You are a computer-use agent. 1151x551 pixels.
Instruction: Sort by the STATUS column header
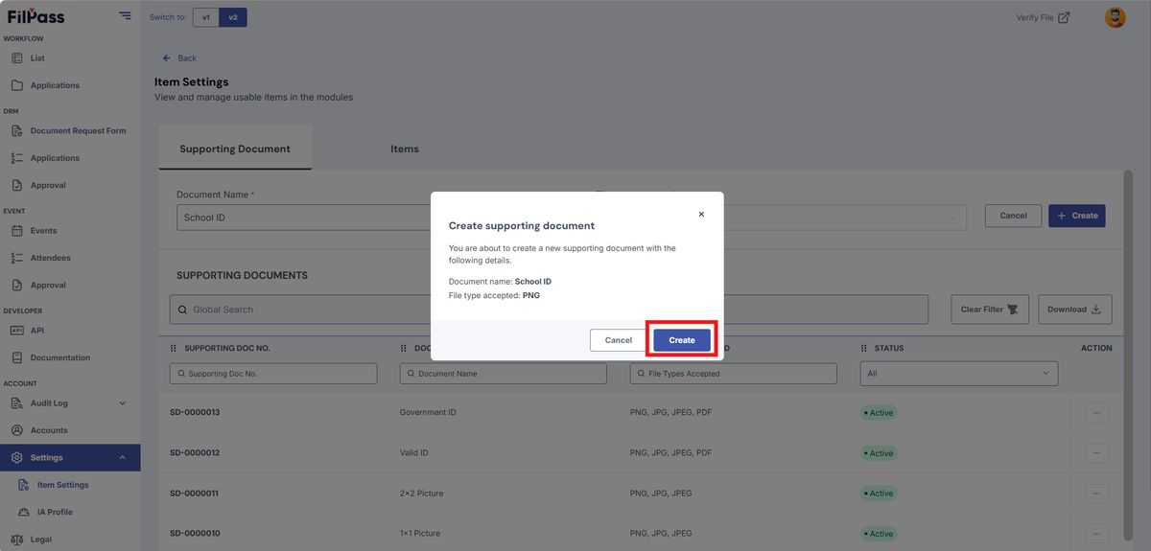tap(888, 348)
